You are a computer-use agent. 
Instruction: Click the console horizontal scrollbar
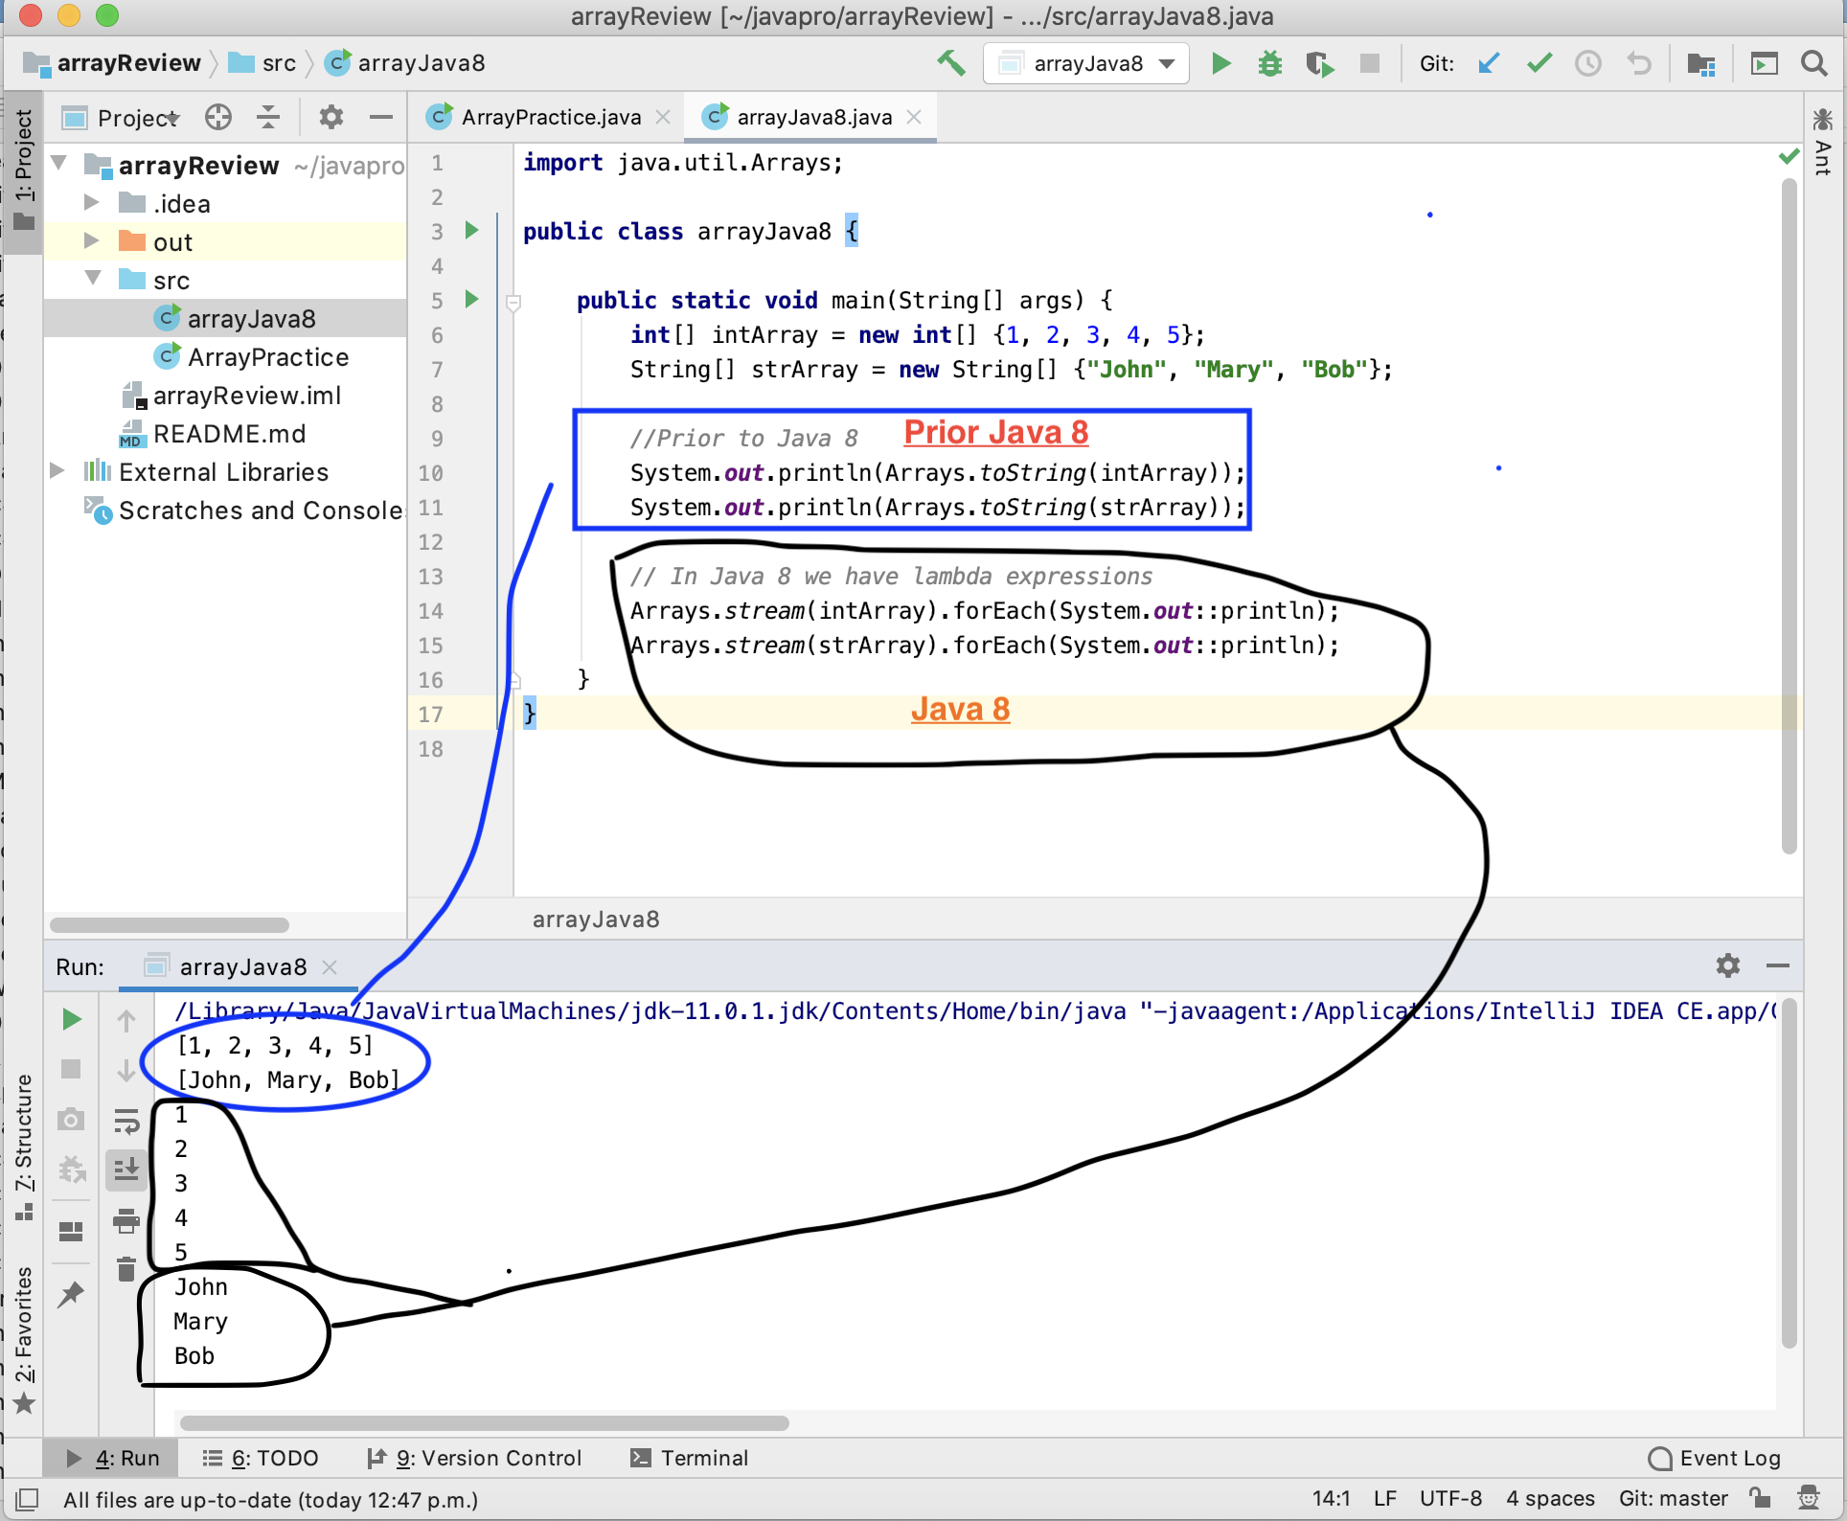pos(485,1422)
